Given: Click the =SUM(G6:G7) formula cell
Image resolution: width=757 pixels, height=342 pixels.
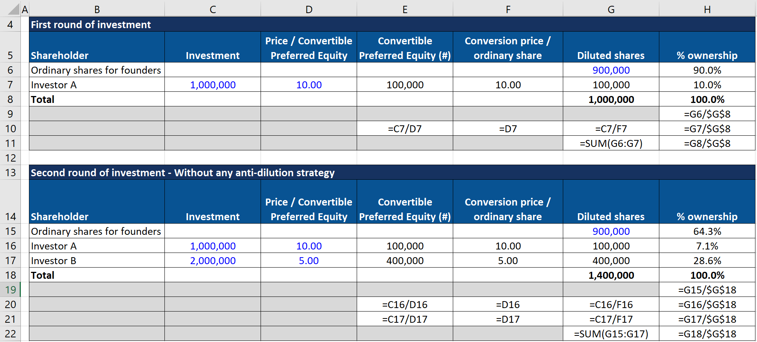Looking at the screenshot, I should (611, 143).
